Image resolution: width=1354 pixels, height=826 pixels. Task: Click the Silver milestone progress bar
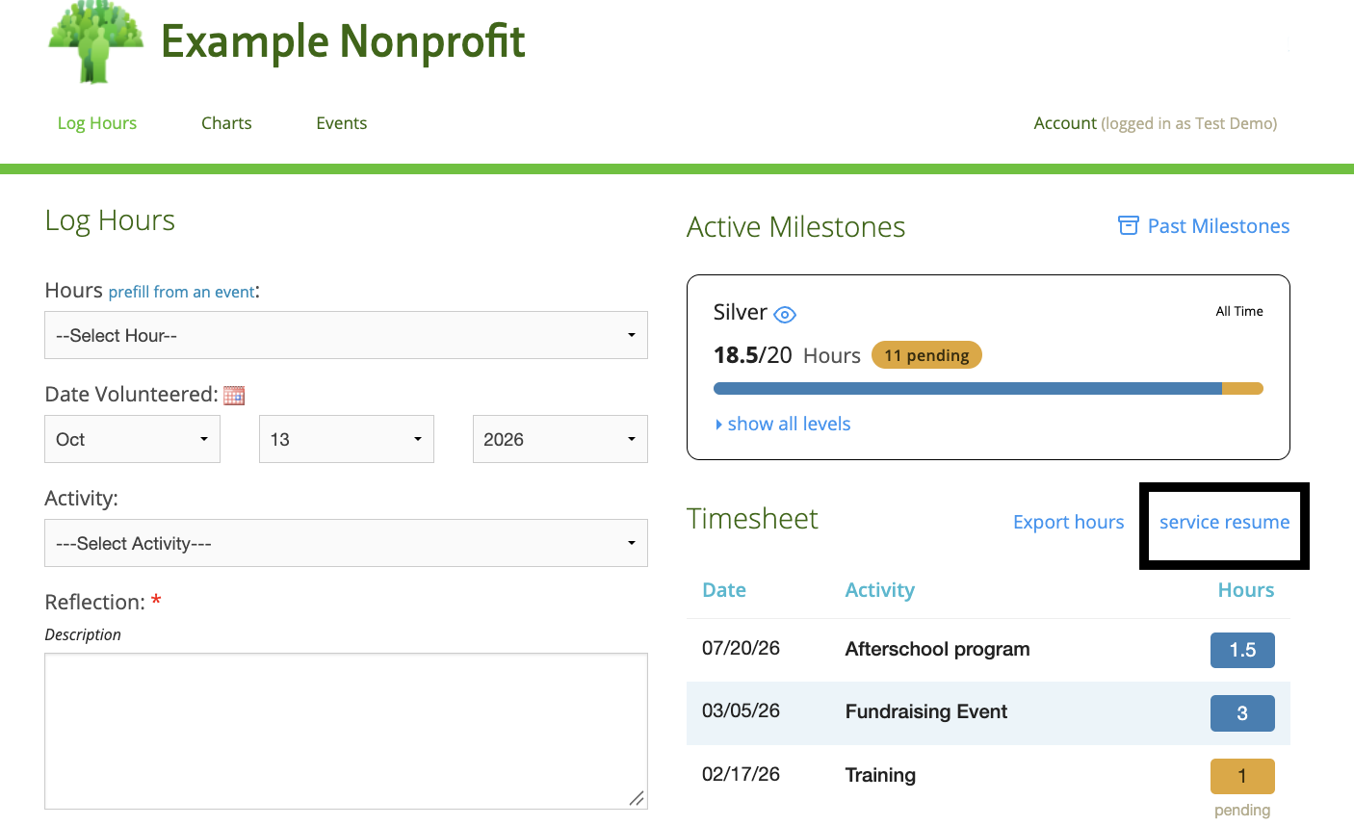pyautogui.click(x=988, y=389)
